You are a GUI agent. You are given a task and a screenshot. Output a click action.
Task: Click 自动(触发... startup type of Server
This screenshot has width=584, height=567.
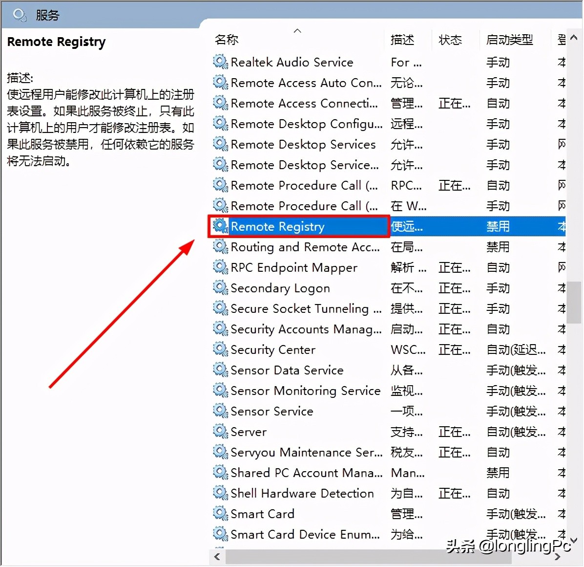(x=516, y=432)
